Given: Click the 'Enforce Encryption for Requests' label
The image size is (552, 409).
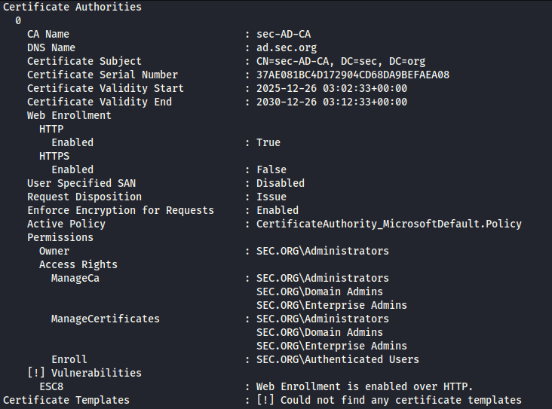Looking at the screenshot, I should pos(121,210).
